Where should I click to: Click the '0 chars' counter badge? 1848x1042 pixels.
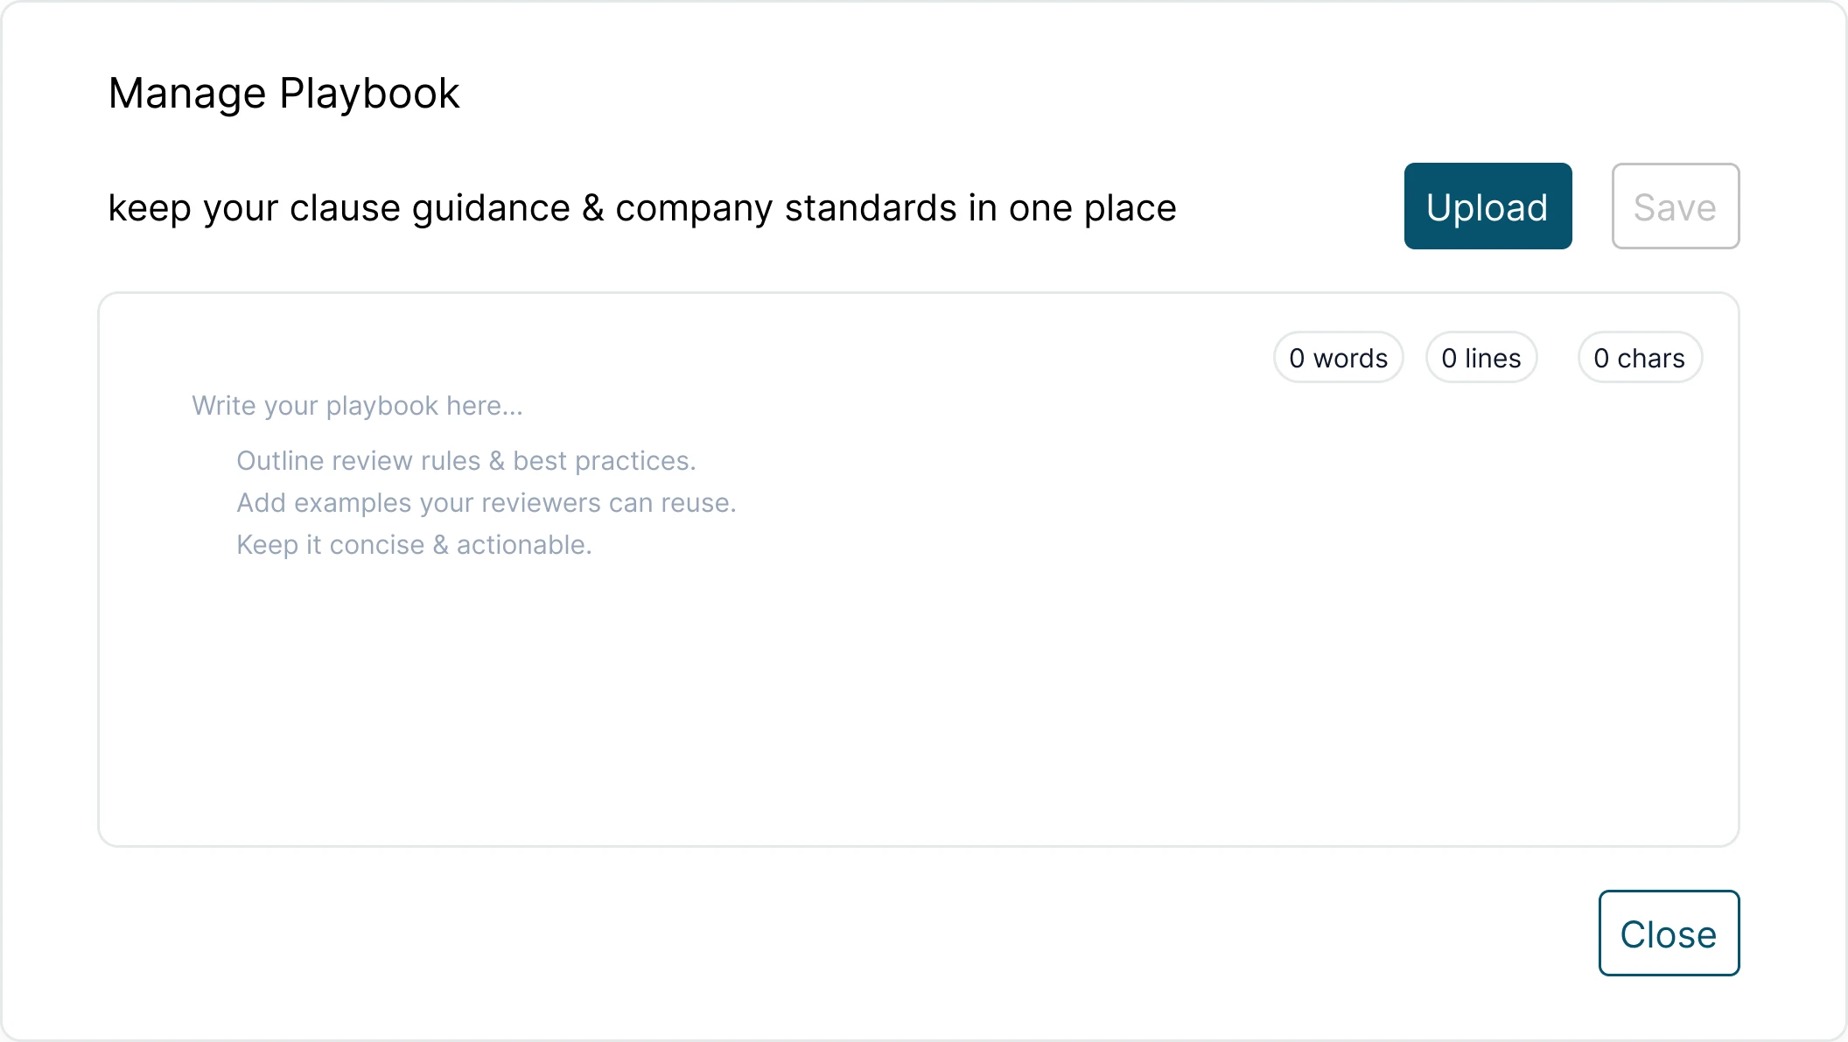(x=1639, y=358)
